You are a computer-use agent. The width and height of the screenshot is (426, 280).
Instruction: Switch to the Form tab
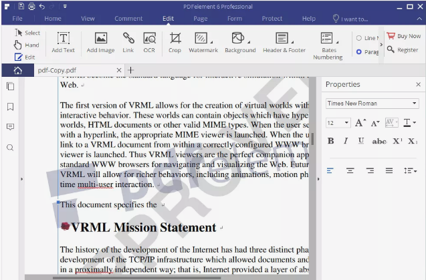(235, 19)
